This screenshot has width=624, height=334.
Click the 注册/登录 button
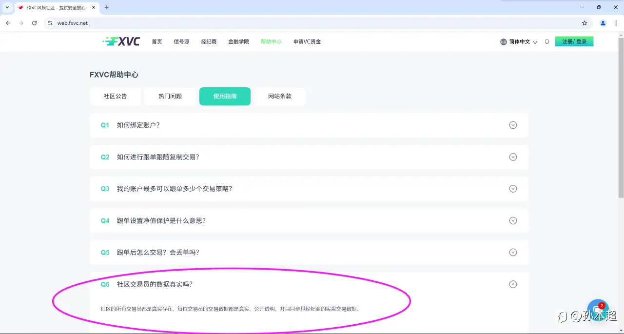[x=574, y=42]
